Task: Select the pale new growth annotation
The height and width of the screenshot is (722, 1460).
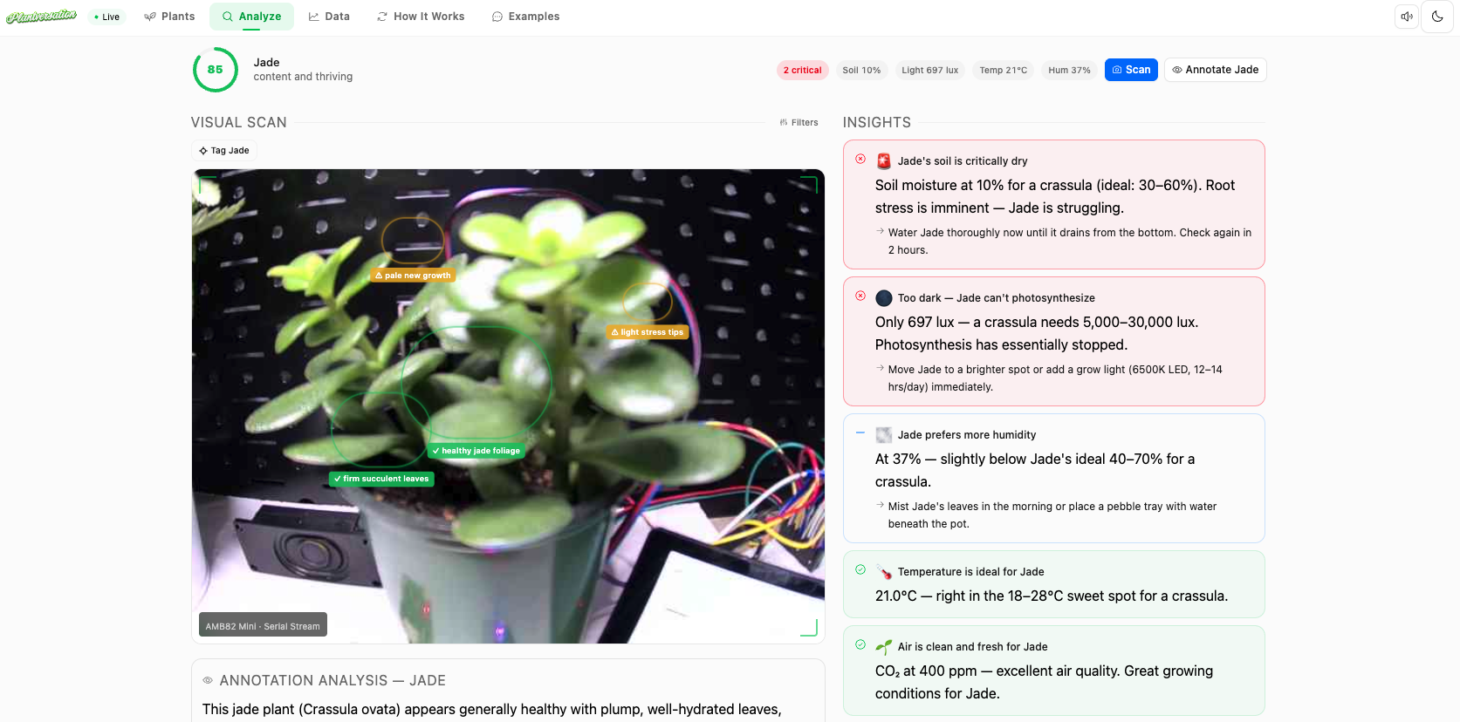Action: tap(413, 276)
